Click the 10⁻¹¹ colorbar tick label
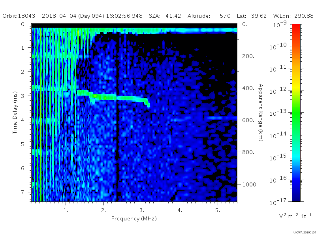 coord(278,69)
